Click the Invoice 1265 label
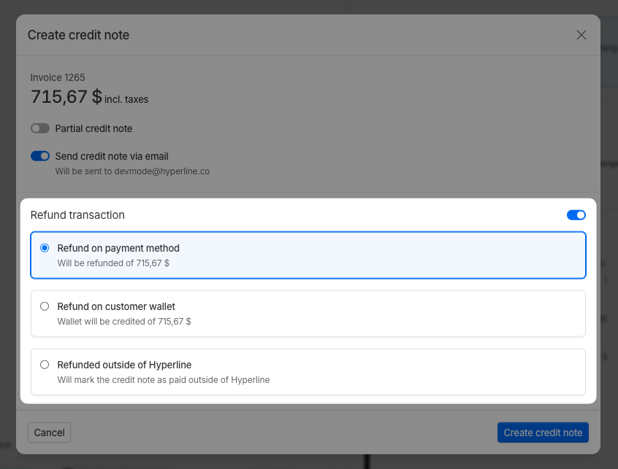 click(58, 77)
